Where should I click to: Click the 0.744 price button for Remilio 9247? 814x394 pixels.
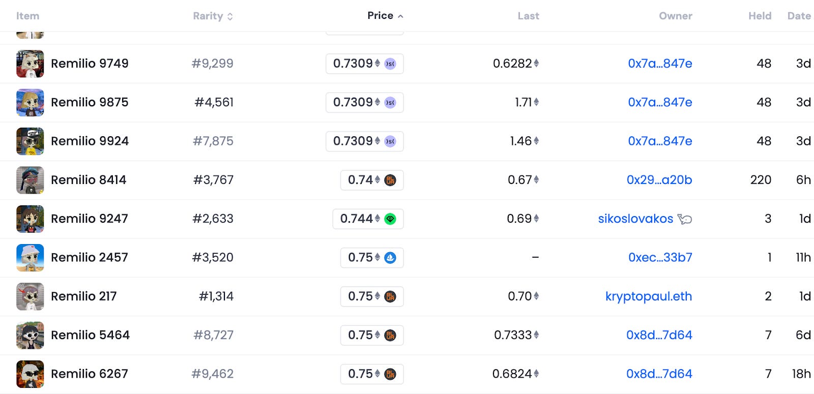click(x=368, y=219)
